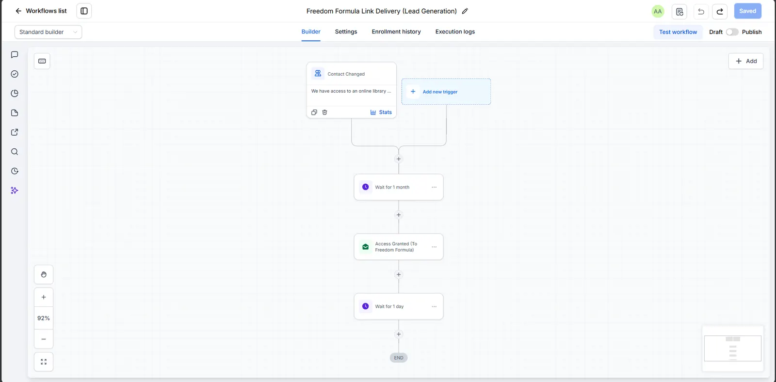Delete the Contact Changed trigger
The width and height of the screenshot is (776, 382).
(324, 112)
